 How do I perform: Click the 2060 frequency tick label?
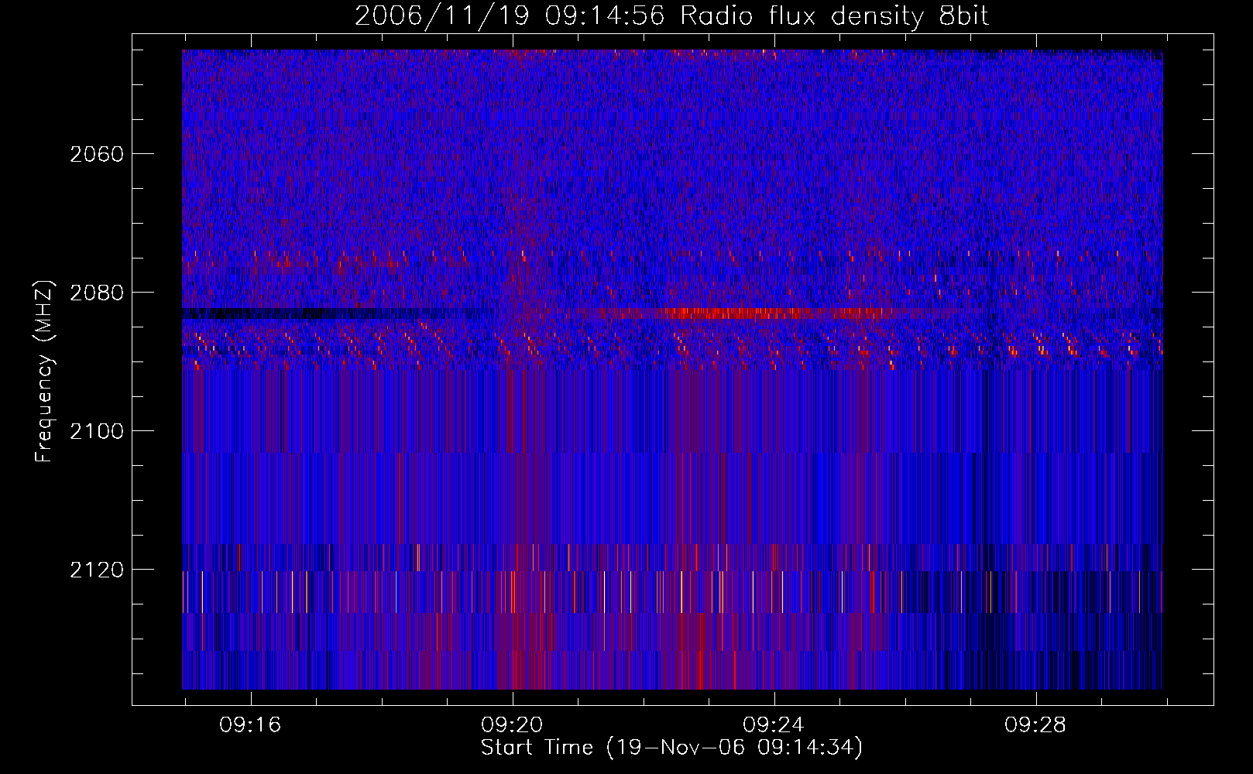97,154
